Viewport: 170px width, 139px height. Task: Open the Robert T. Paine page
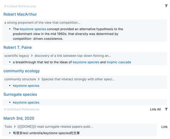pos(18,48)
